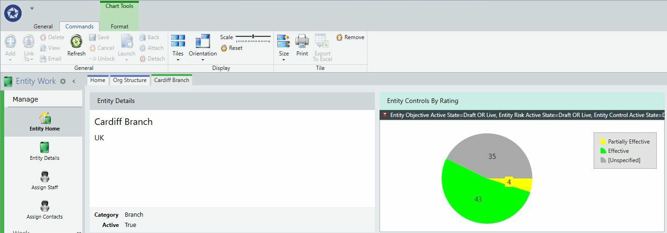
Task: Open Assign Staff in the sidebar
Action: 44,181
